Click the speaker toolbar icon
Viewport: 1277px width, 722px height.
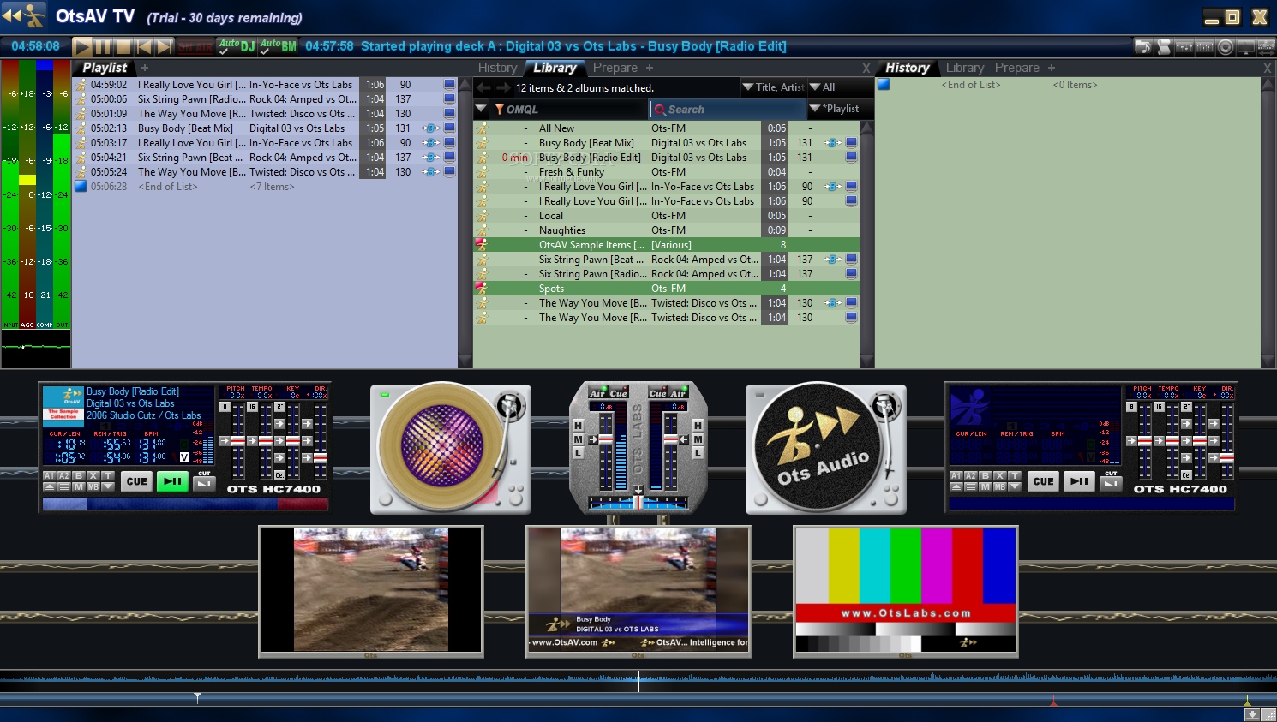pyautogui.click(x=1226, y=46)
